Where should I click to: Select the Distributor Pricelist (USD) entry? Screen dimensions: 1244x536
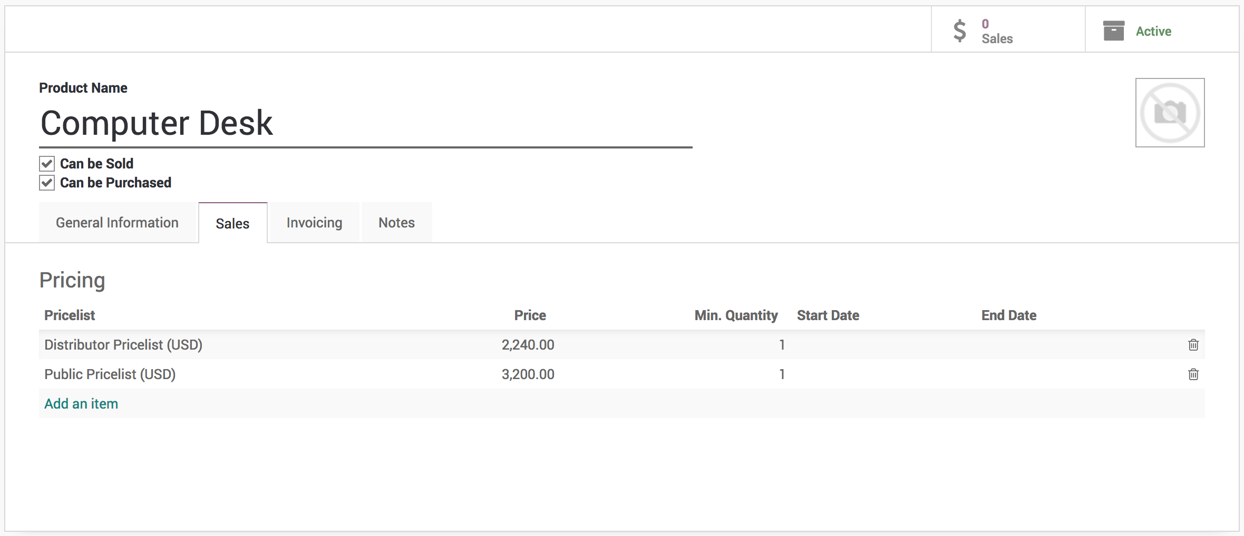pyautogui.click(x=123, y=345)
